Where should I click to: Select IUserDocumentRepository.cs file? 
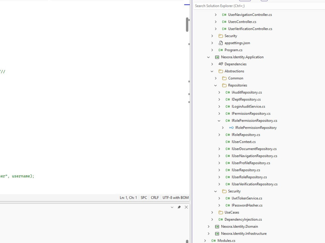(x=254, y=149)
